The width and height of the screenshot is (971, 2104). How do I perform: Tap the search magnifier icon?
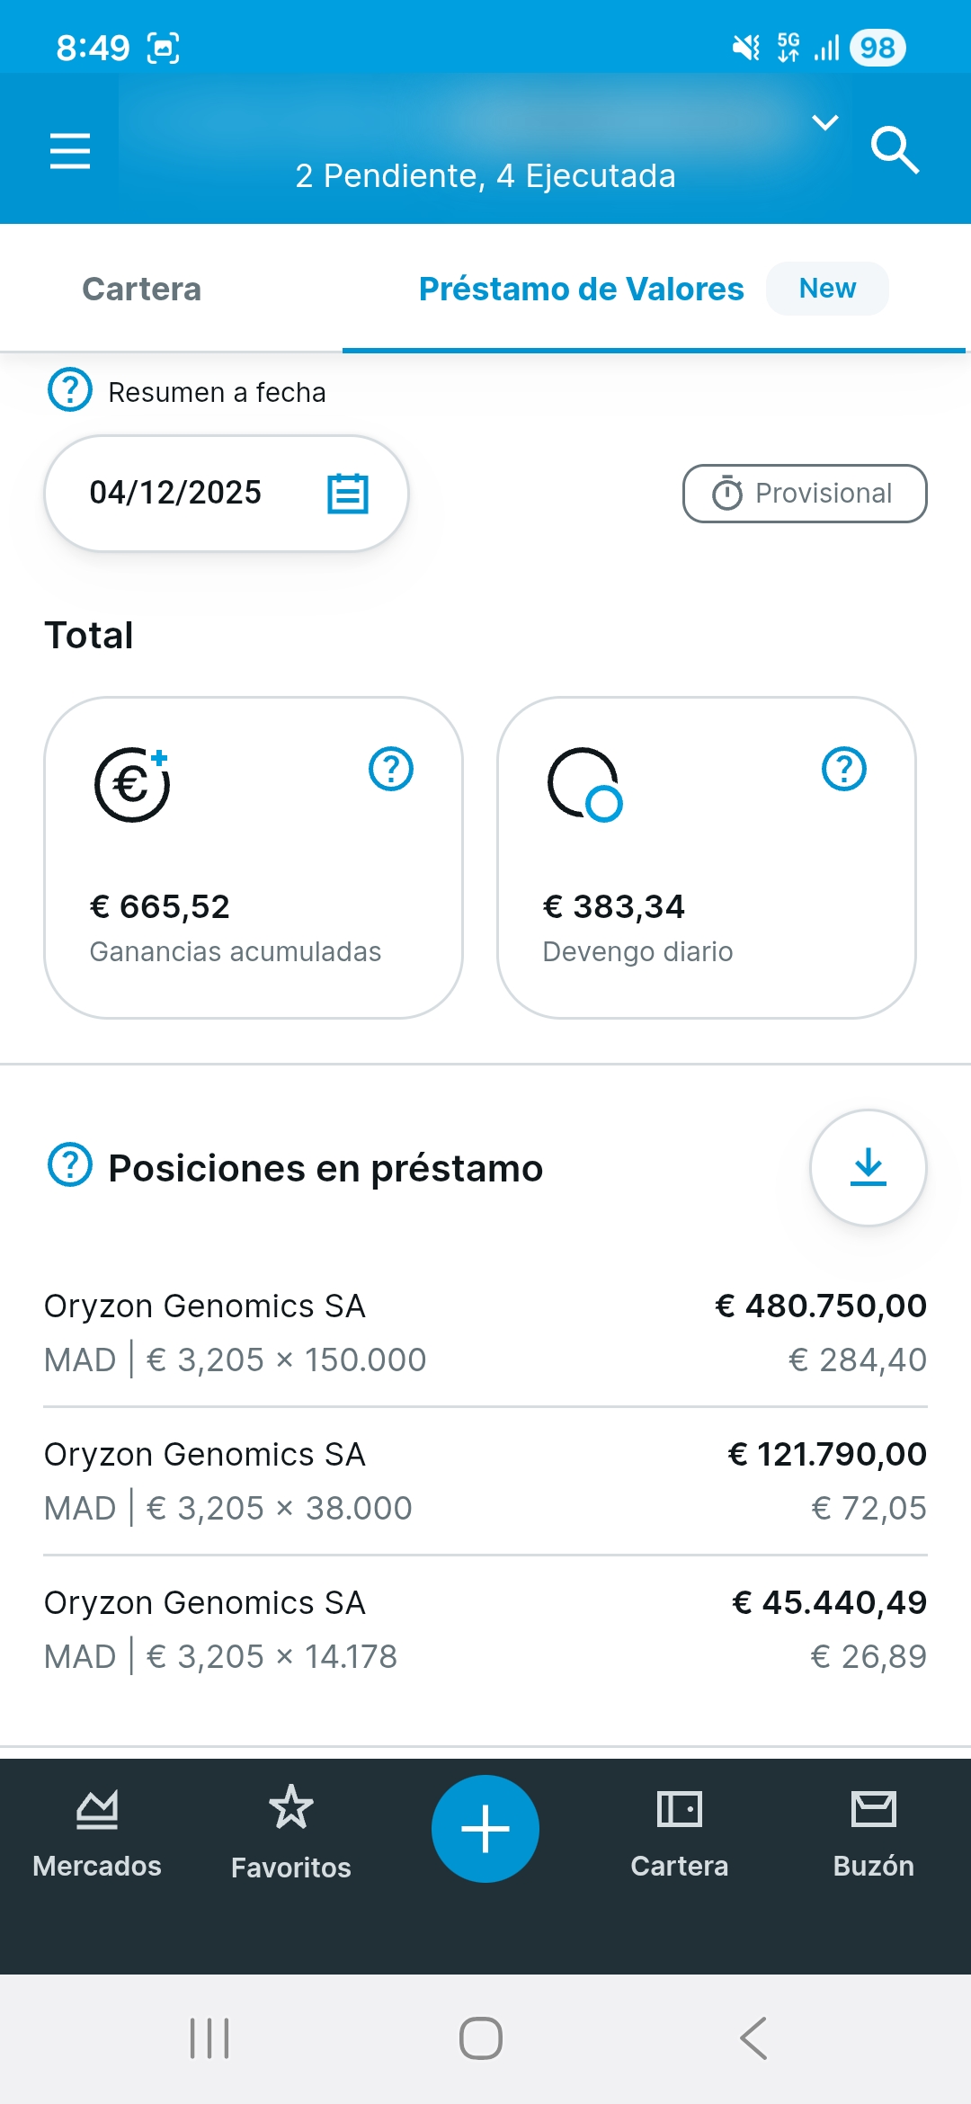pyautogui.click(x=894, y=150)
